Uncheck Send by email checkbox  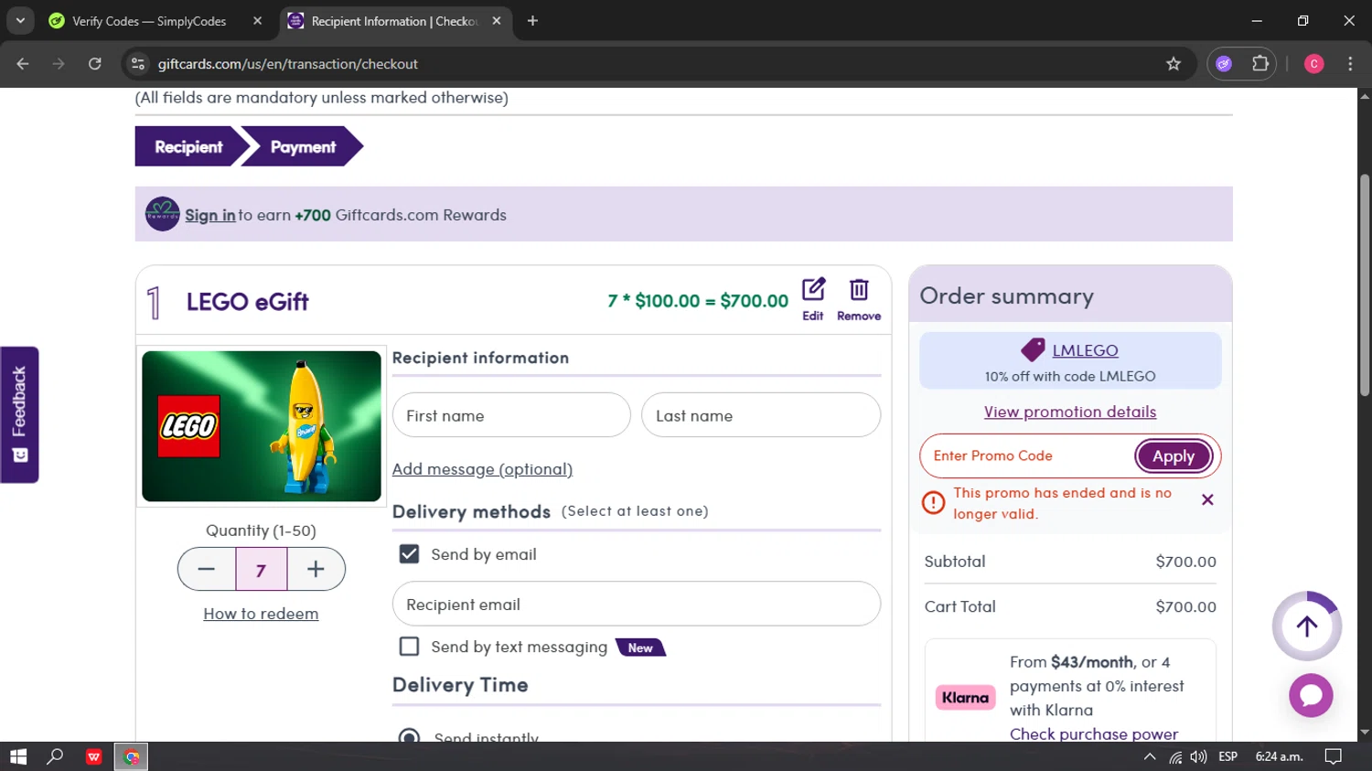pos(409,554)
